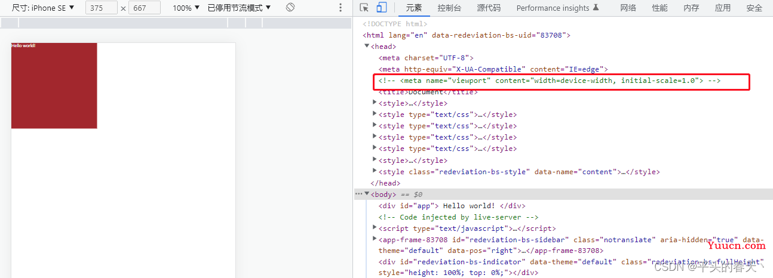773x278 pixels.
Task: Activate the inspect element picker icon
Action: [x=364, y=8]
